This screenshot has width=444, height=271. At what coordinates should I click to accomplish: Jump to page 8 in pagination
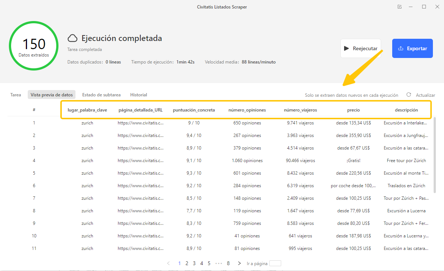tap(228, 263)
